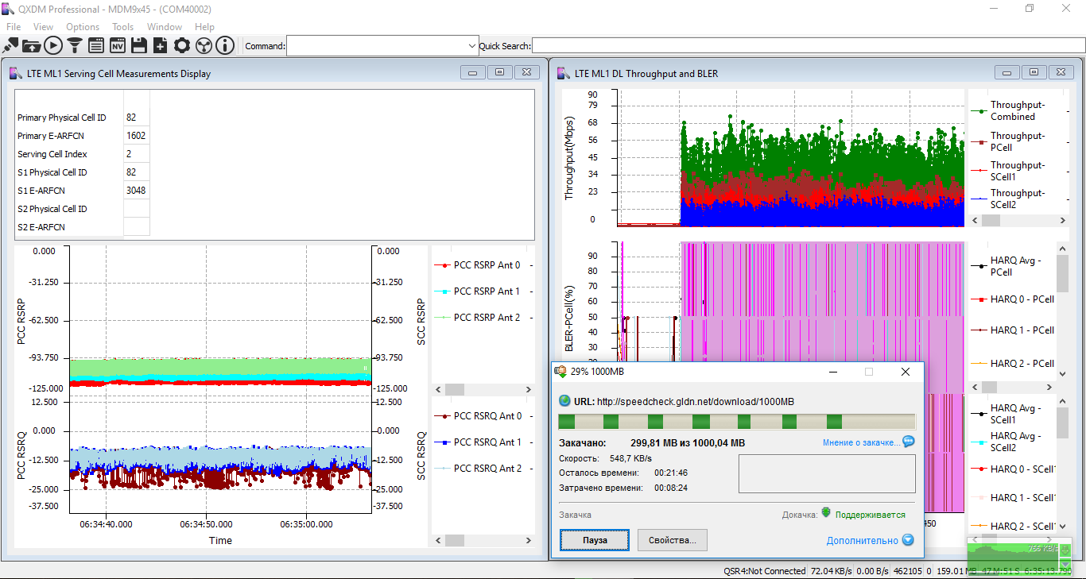Restore the LTE ML1 Serving Cell window
The height and width of the screenshot is (579, 1086).
click(499, 72)
